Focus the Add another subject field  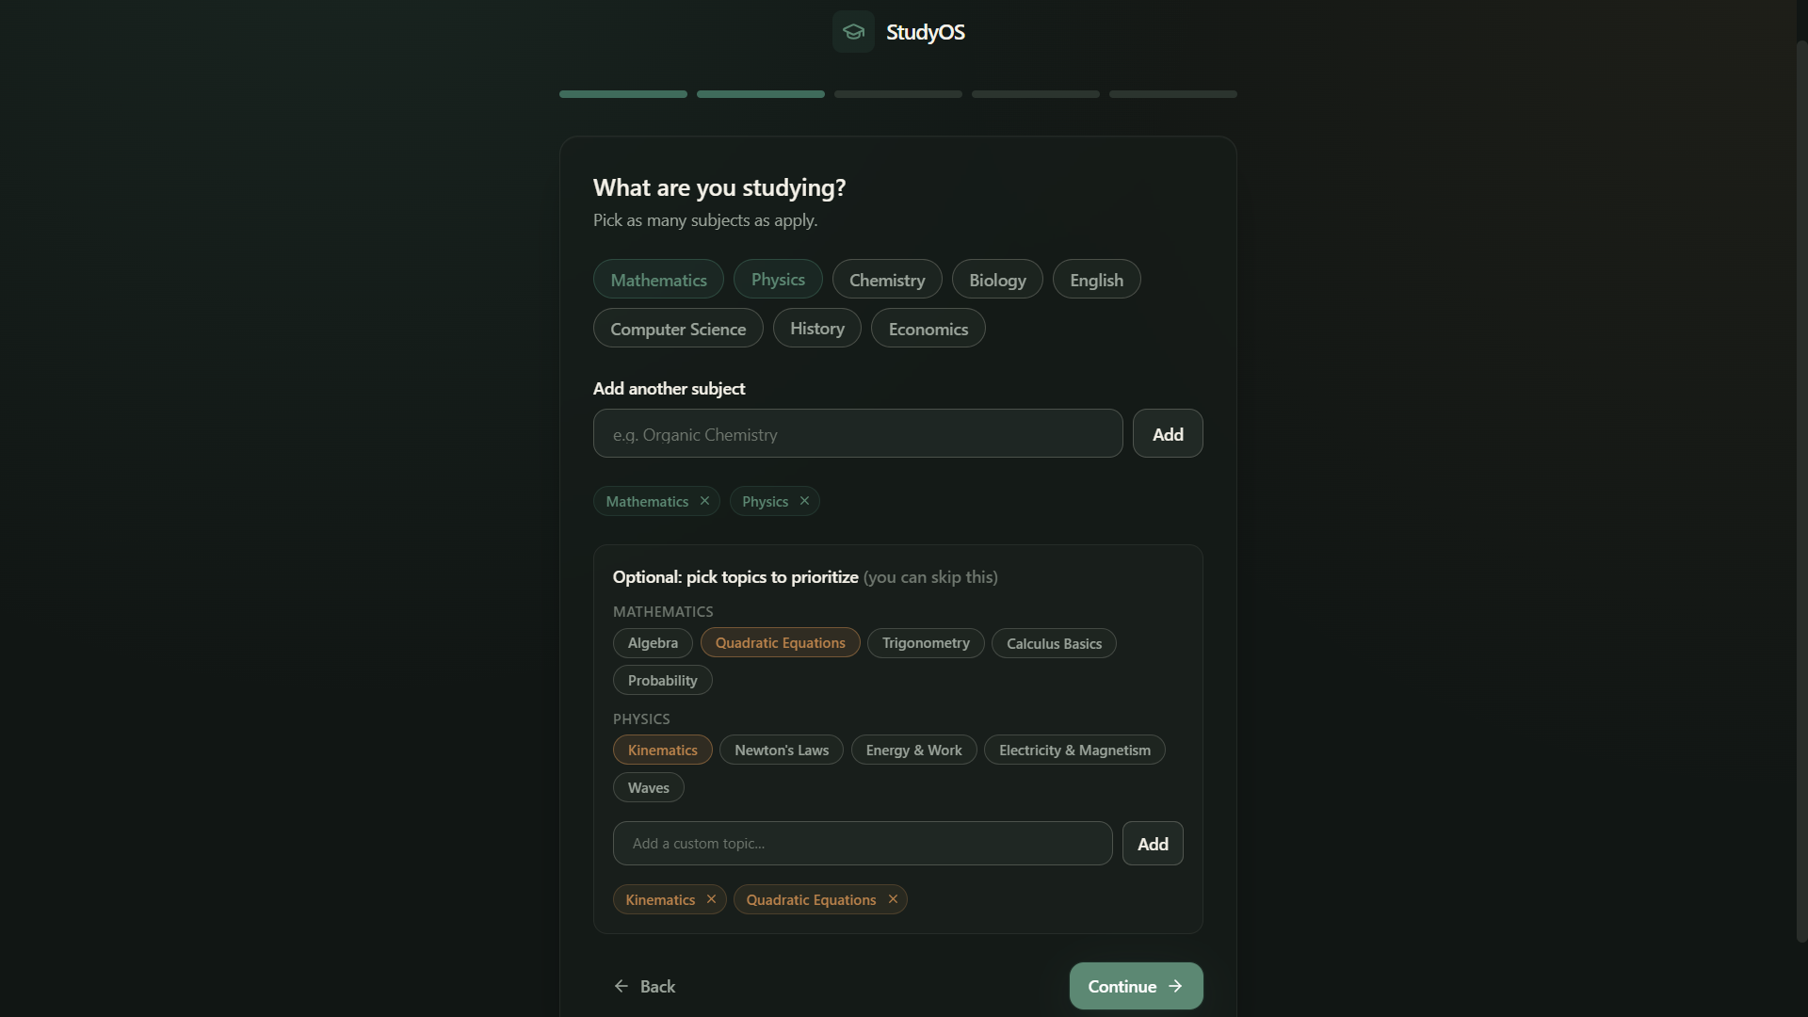point(858,434)
